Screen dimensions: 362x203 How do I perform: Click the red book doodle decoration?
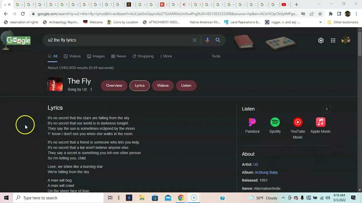(244, 41)
